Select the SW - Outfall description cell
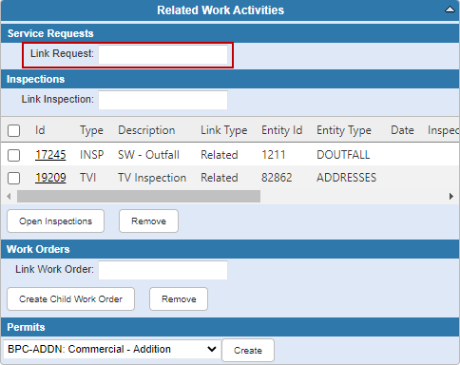This screenshot has width=460, height=365. [x=148, y=155]
